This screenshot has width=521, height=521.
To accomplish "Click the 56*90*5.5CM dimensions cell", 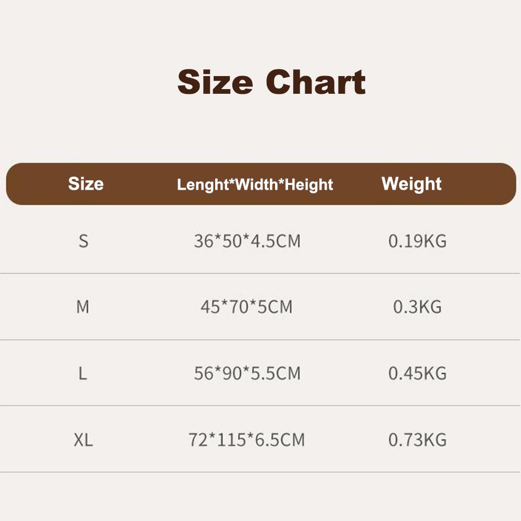I will (x=247, y=373).
